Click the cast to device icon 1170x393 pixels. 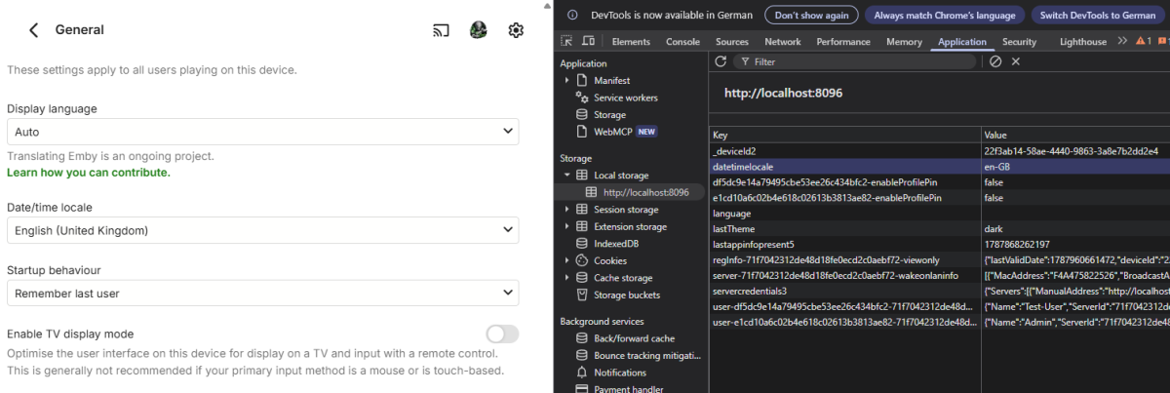[x=441, y=30]
